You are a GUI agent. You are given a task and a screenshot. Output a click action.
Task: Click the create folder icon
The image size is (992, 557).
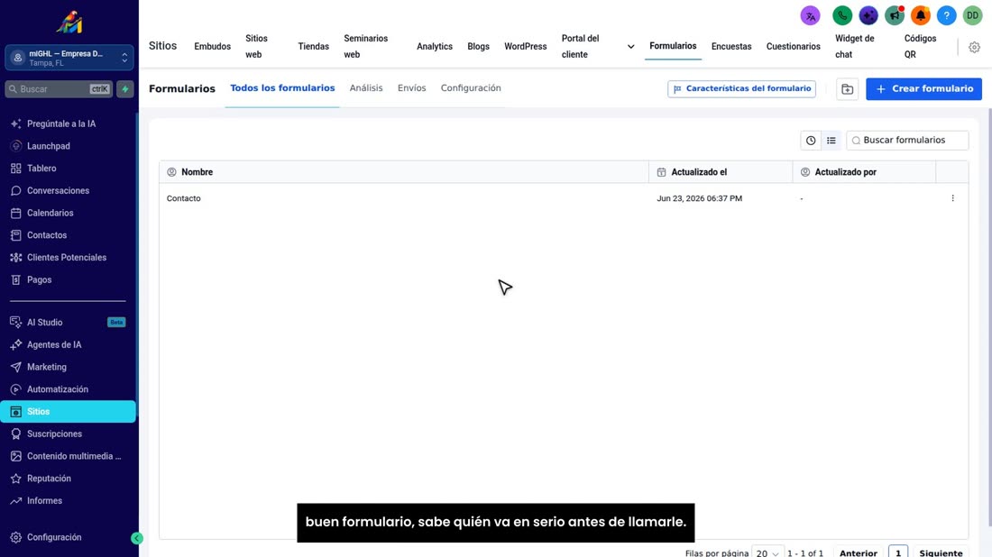coord(847,89)
